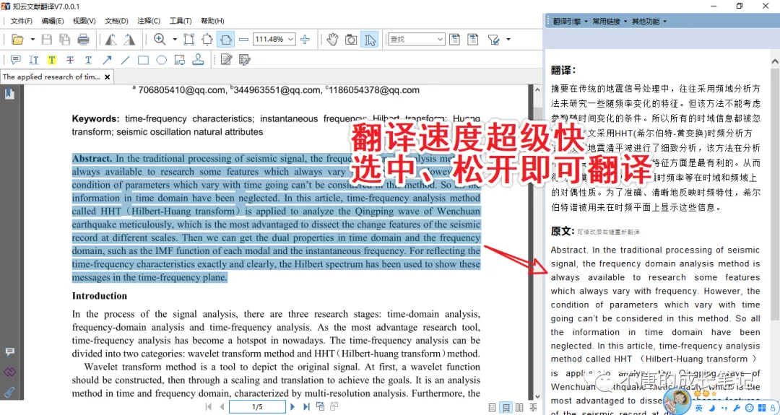The width and height of the screenshot is (780, 415).
Task: Toggle fit page width view
Action: [x=226, y=39]
